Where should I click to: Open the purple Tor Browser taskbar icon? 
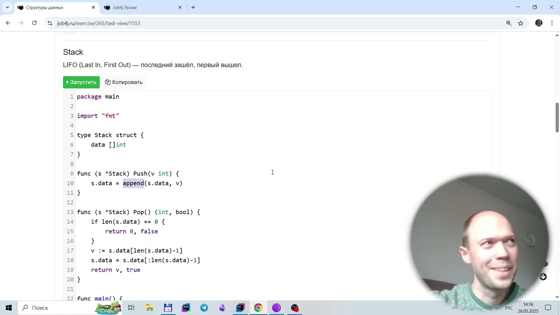[276, 308]
